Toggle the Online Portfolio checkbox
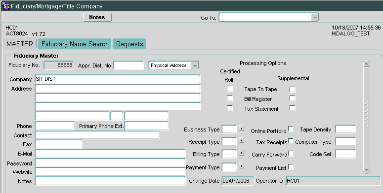 (x=291, y=129)
